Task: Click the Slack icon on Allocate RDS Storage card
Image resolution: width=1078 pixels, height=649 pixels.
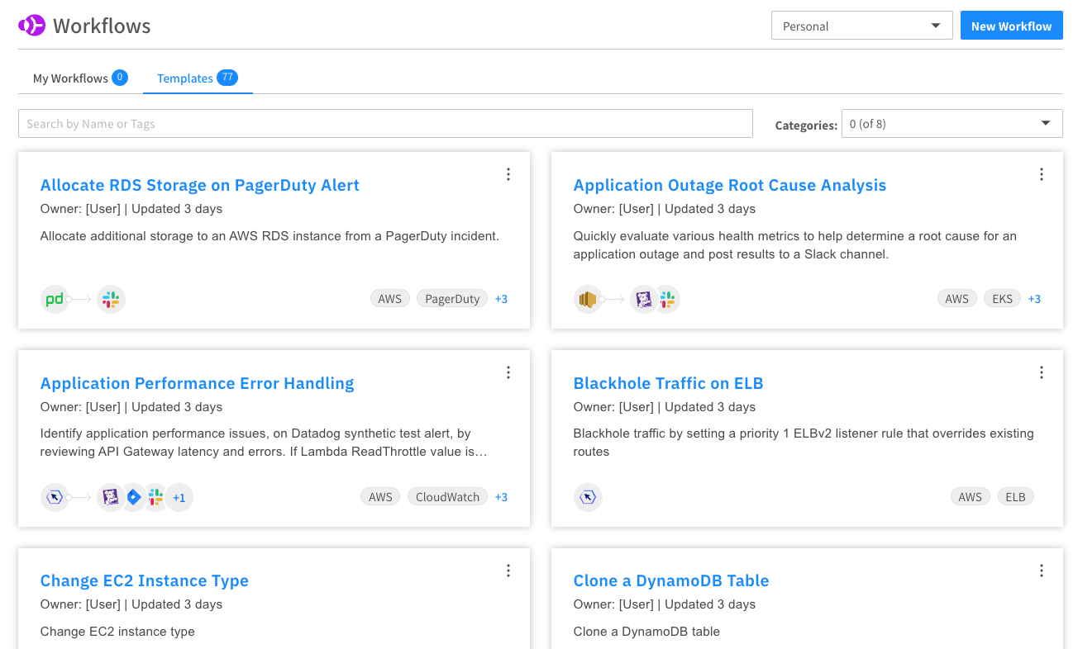Action: coord(111,299)
